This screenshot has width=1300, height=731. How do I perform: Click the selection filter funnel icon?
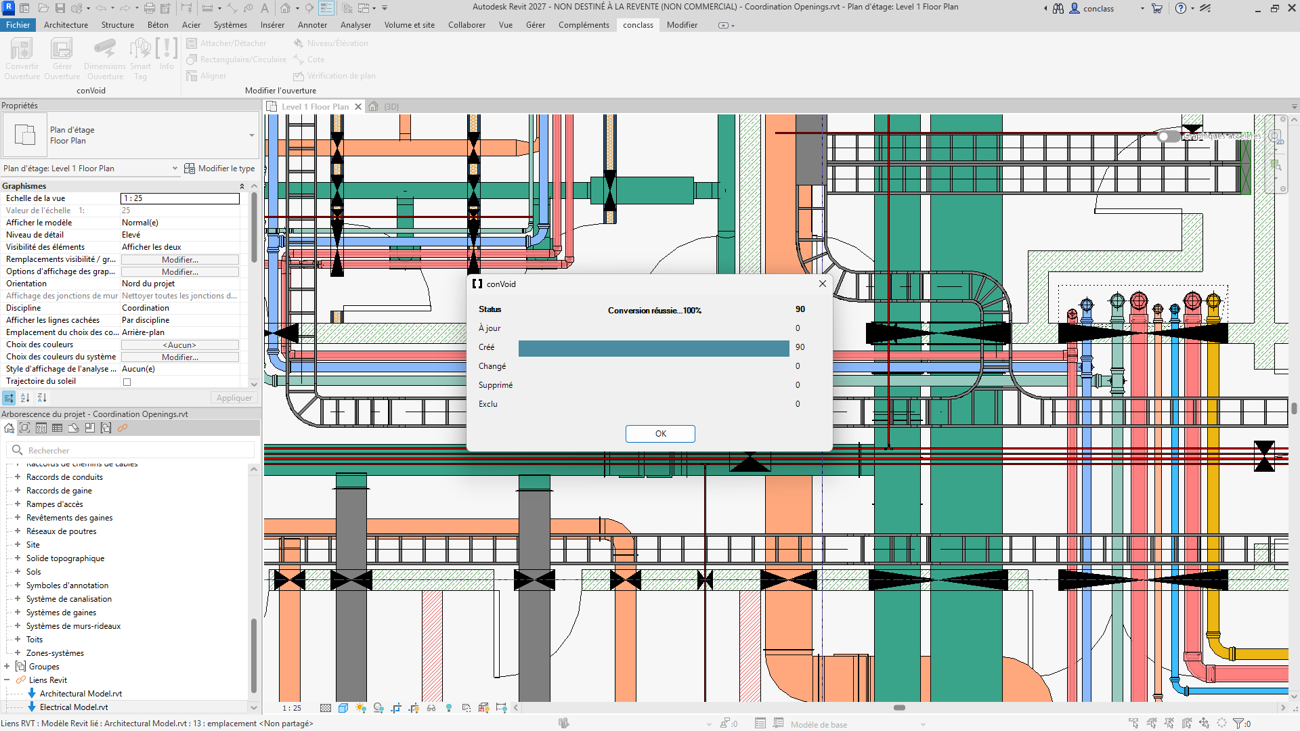[x=1238, y=724]
